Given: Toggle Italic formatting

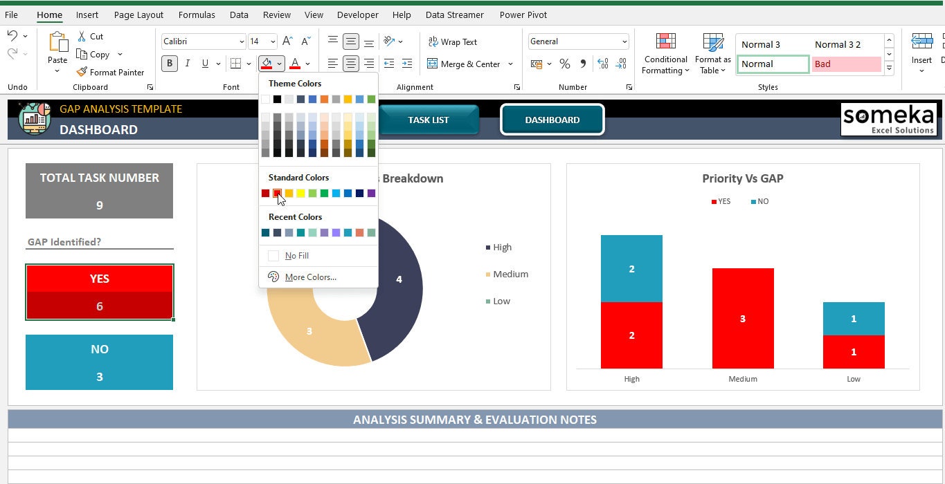Looking at the screenshot, I should tap(188, 64).
